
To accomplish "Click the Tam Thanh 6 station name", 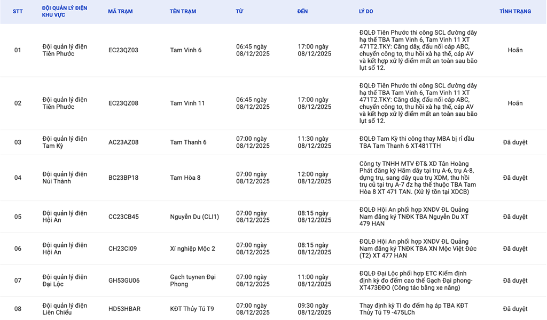I will (188, 142).
